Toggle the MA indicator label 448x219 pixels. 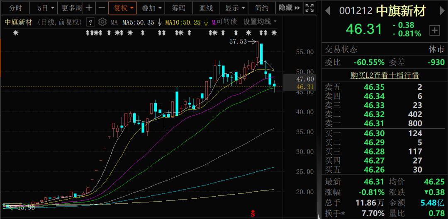(x=114, y=22)
